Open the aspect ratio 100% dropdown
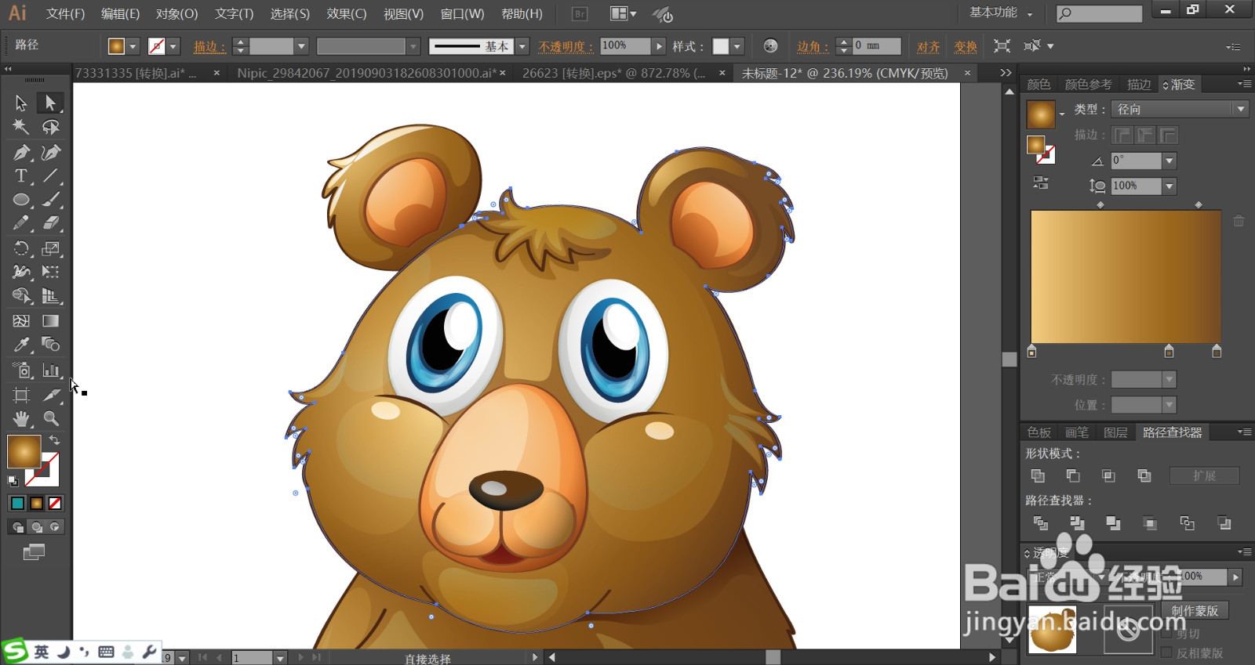Viewport: 1255px width, 665px height. [x=1170, y=186]
